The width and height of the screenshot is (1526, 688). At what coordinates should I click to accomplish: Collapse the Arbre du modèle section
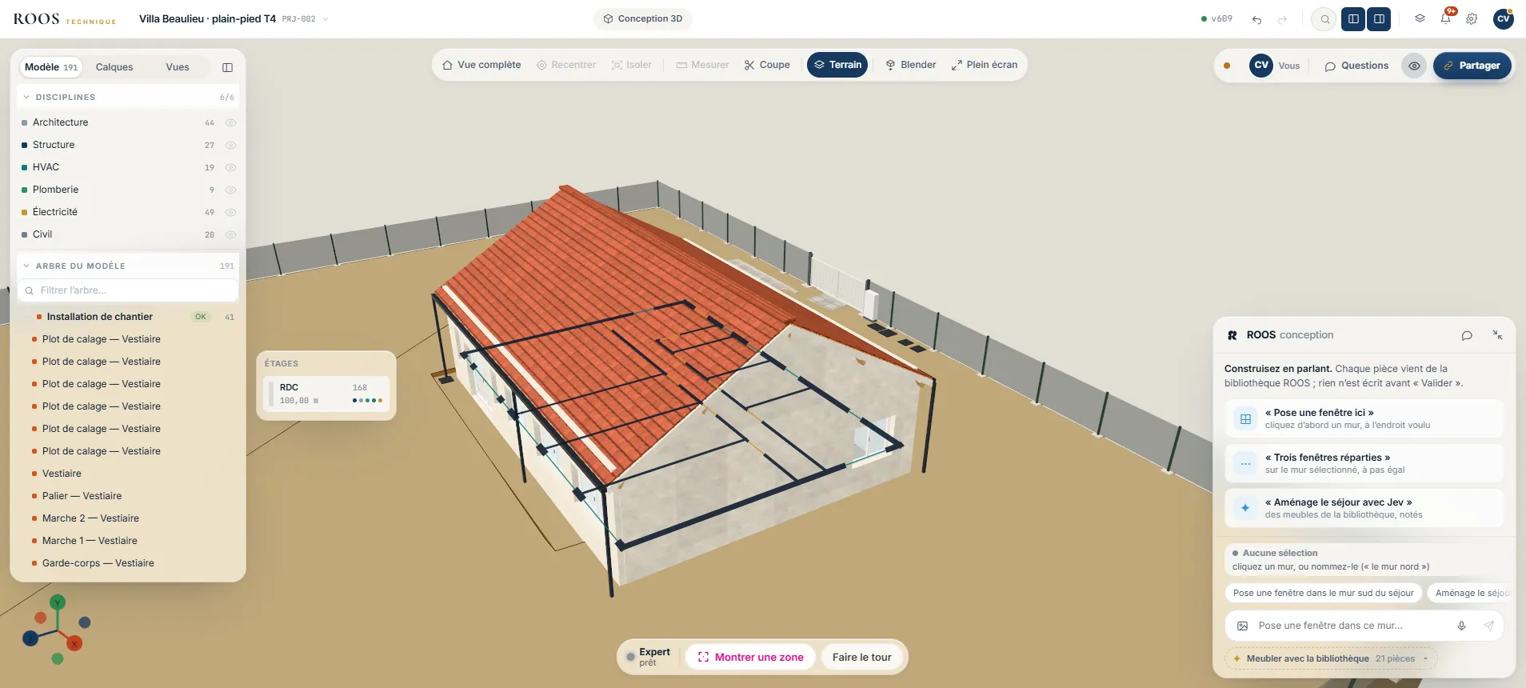[x=26, y=266]
